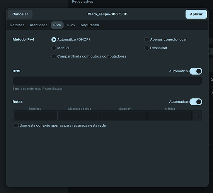The height and width of the screenshot is (193, 213).
Task: Click the Aplicar button
Action: point(196,14)
